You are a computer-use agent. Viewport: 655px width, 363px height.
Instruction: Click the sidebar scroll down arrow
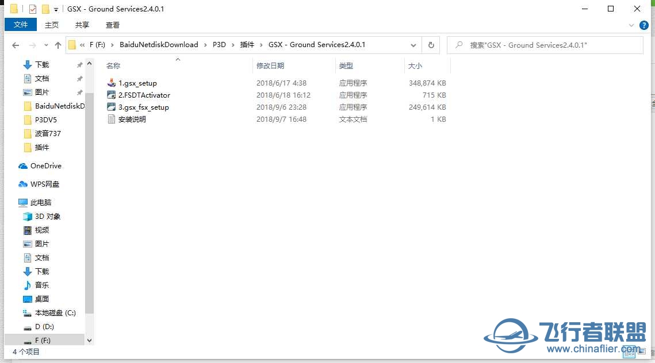tap(89, 341)
